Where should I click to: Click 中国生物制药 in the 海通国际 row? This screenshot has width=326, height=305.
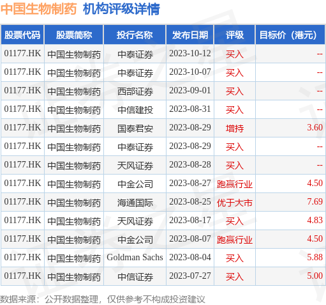(x=74, y=203)
